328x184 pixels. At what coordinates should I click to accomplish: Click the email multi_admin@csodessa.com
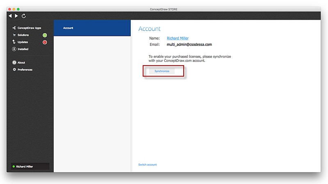(x=189, y=45)
